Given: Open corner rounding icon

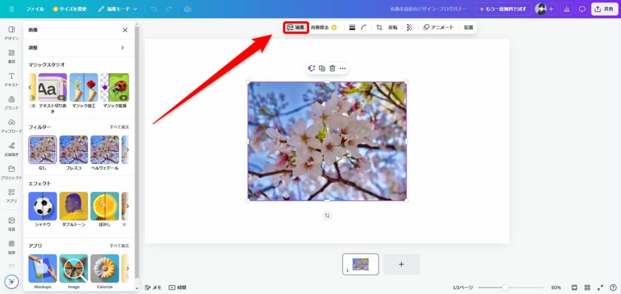Looking at the screenshot, I should (x=364, y=28).
